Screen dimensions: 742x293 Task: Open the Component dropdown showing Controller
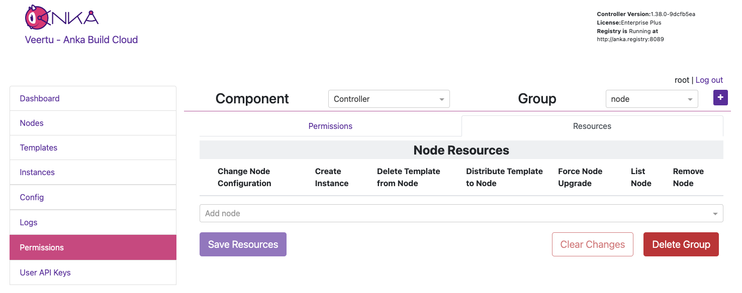tap(389, 99)
